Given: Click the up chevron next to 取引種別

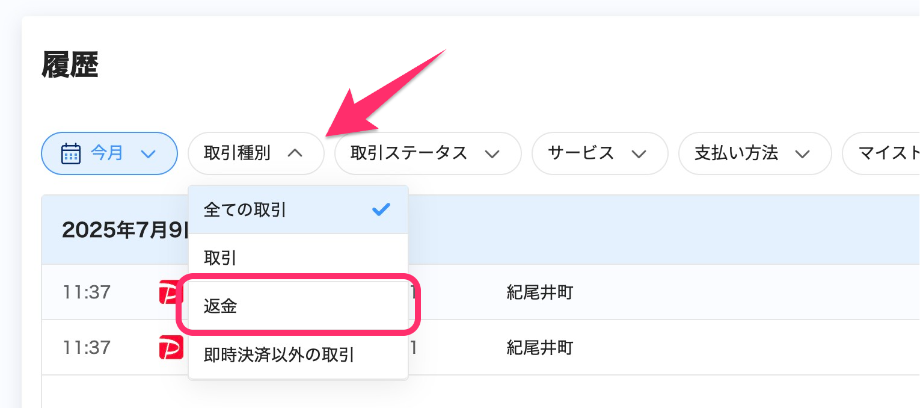Looking at the screenshot, I should [295, 153].
